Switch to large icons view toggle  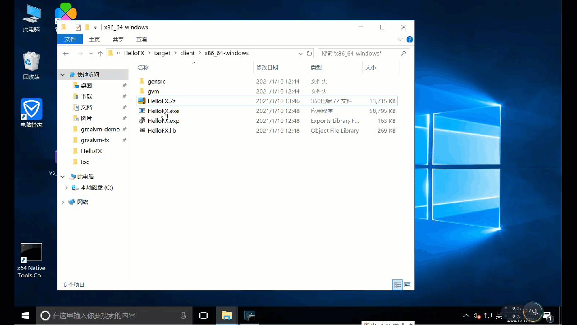408,285
